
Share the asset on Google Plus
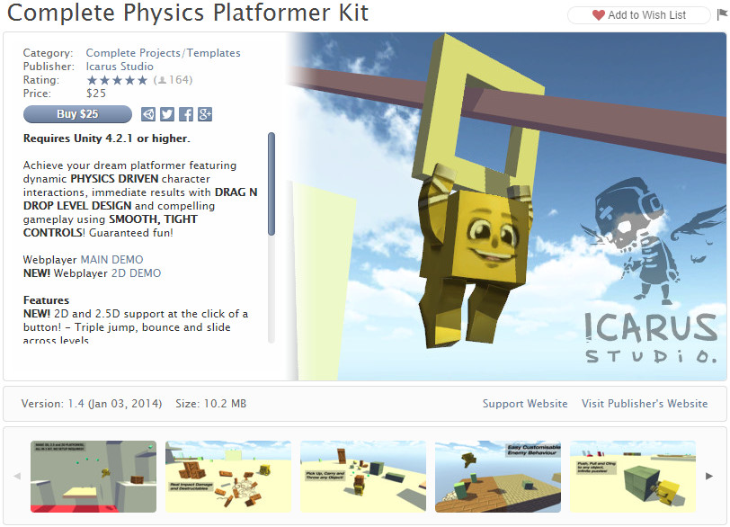tap(205, 114)
